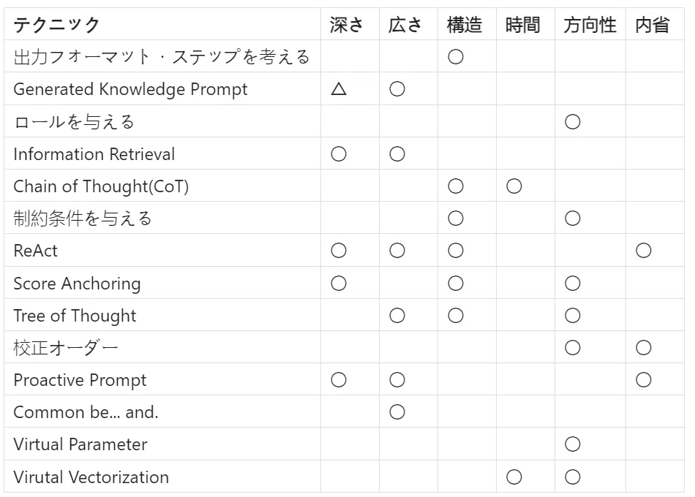This screenshot has height=497, width=695.
Task: Click the 方向性 circle in Virtual Parameter row
Action: coord(573,444)
